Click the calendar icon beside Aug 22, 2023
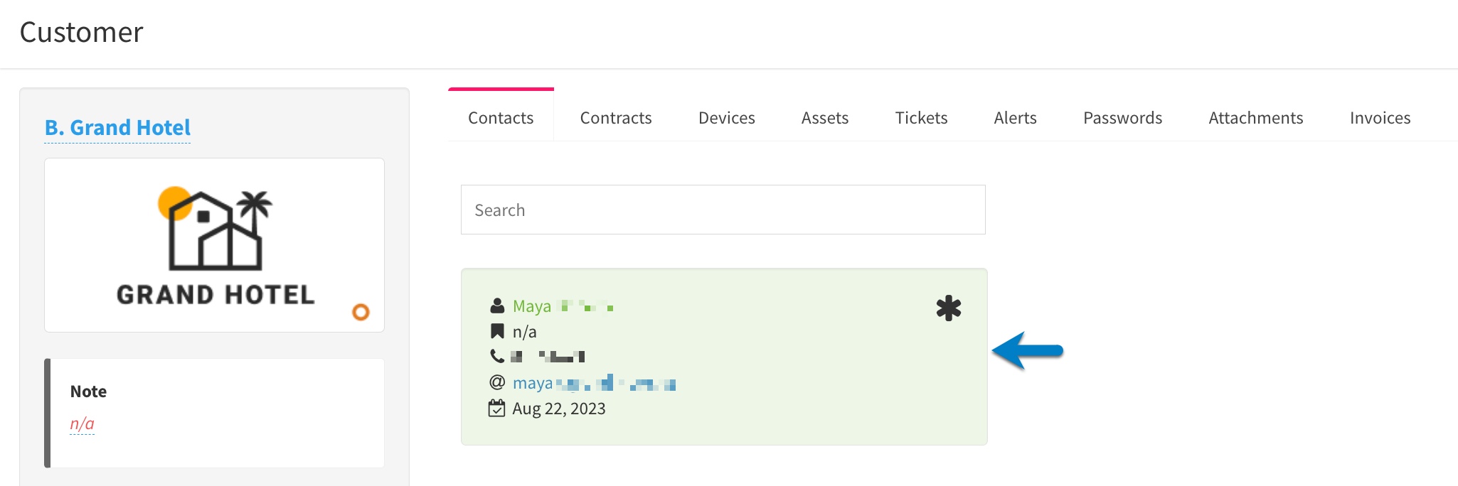Viewport: 1458px width, 486px height. pyautogui.click(x=496, y=409)
